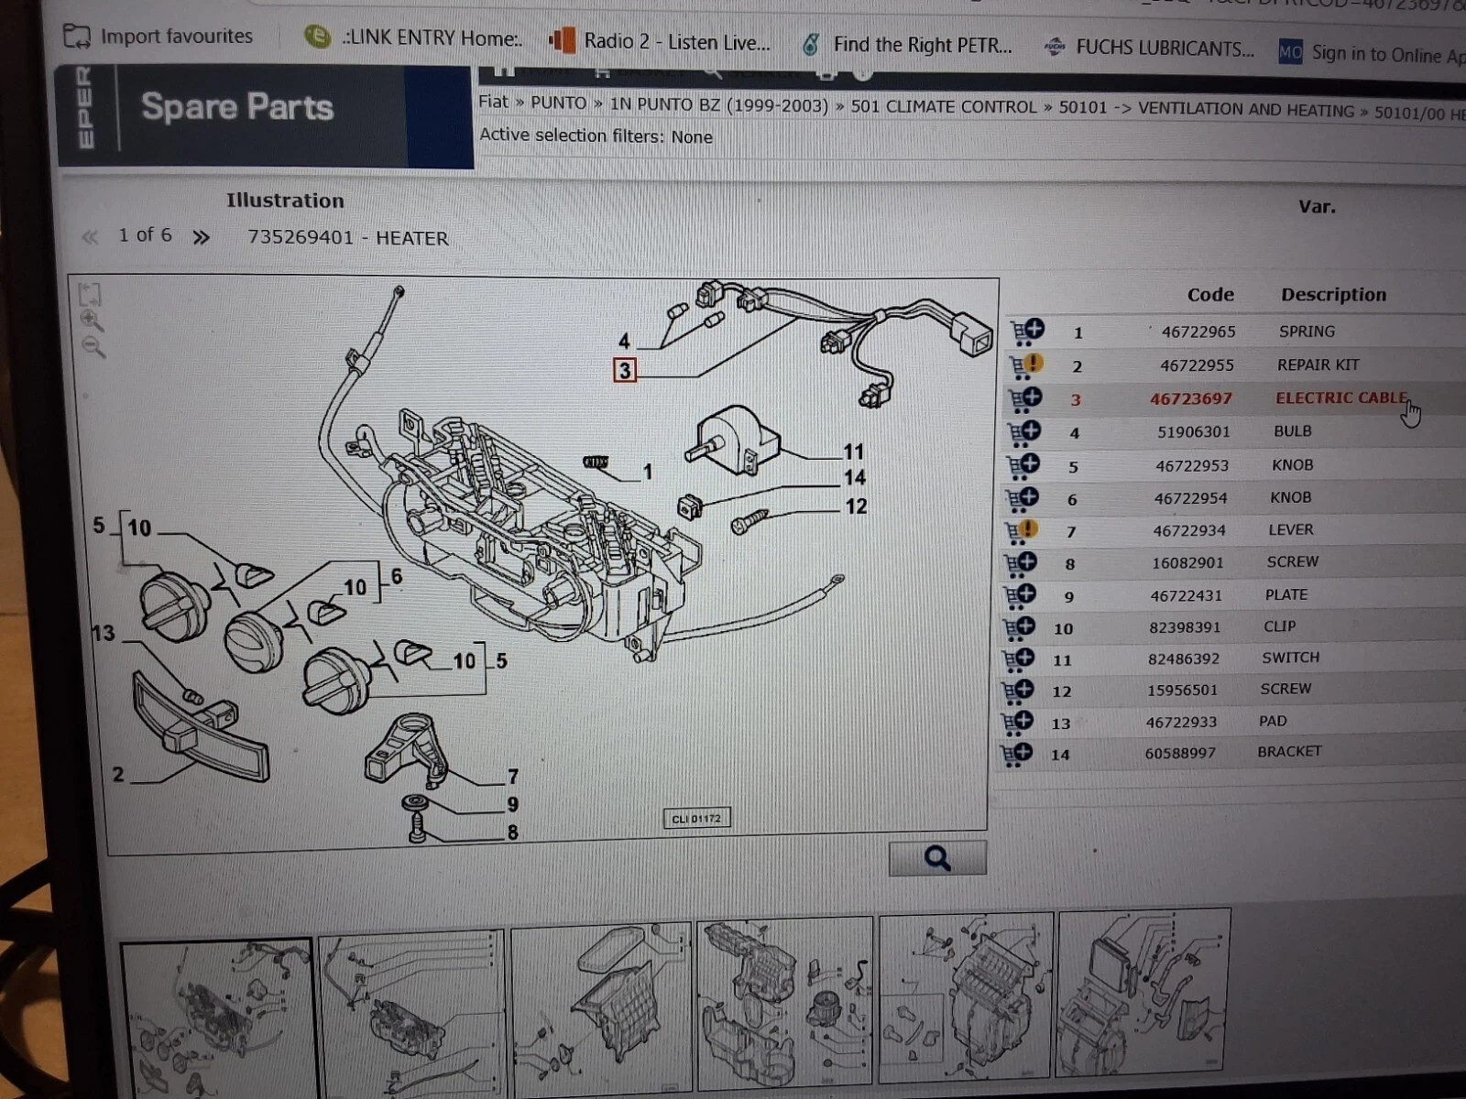
Task: Open Import favourites bookmark
Action: 158,37
